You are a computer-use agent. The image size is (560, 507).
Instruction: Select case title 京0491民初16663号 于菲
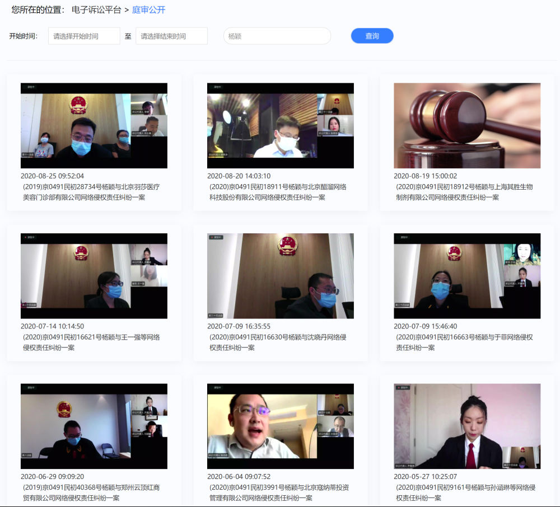click(x=464, y=342)
